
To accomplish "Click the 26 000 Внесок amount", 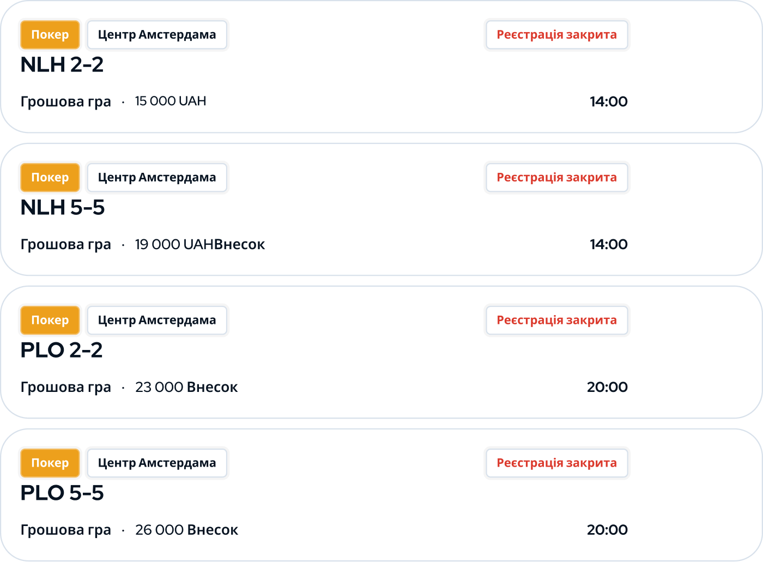I will [x=186, y=530].
